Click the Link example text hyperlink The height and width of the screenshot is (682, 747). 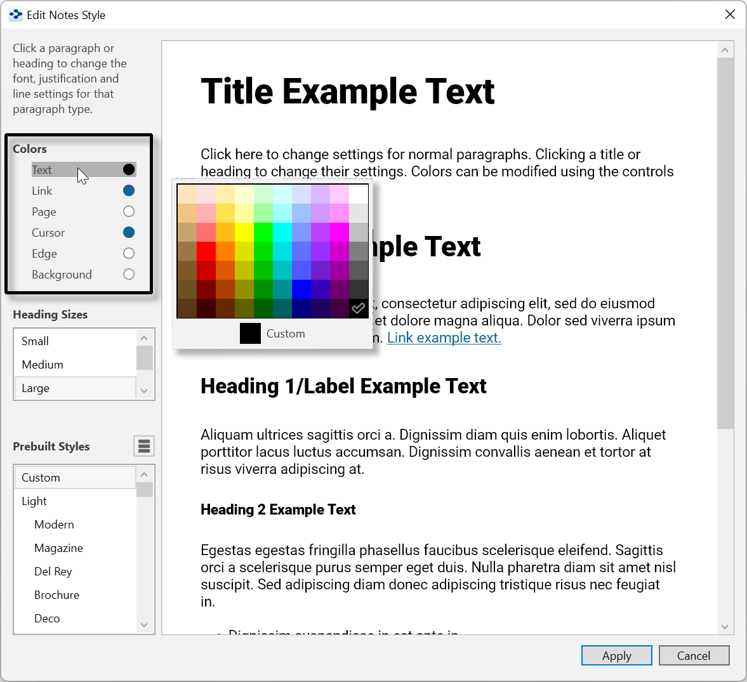coord(444,338)
